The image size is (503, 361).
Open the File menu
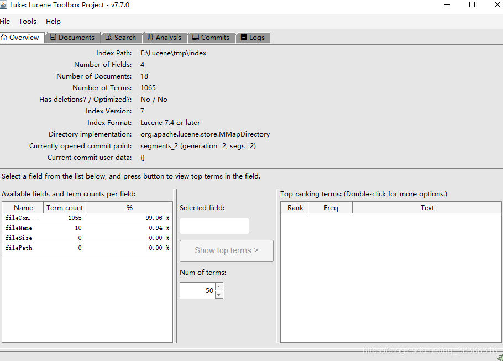tap(5, 22)
